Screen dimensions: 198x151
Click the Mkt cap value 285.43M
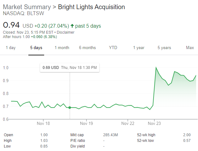point(110,135)
